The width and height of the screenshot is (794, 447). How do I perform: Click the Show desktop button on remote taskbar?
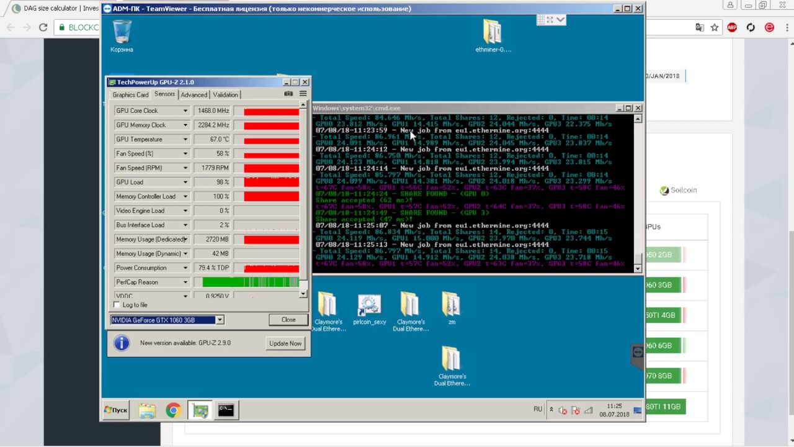pyautogui.click(x=638, y=410)
